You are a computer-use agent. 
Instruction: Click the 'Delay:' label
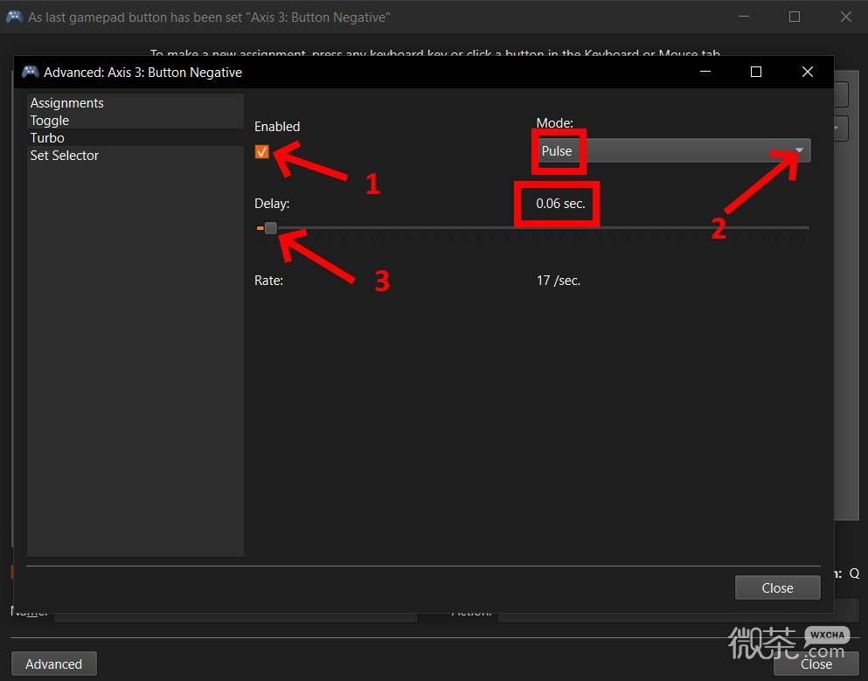(272, 204)
